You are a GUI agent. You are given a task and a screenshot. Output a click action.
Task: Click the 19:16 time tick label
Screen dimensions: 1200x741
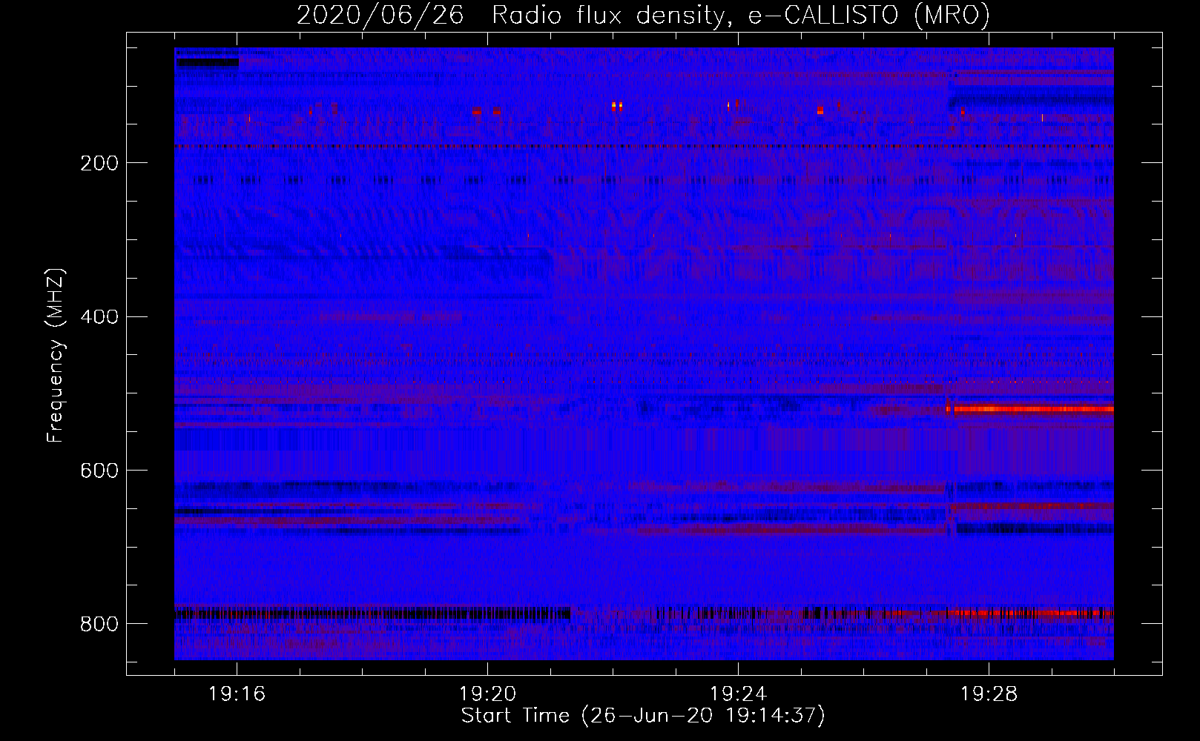point(237,694)
